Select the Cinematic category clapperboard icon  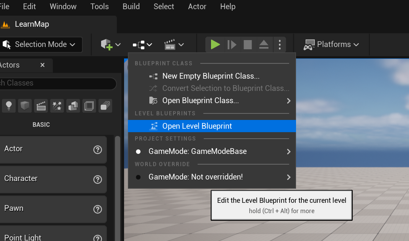pos(41,106)
